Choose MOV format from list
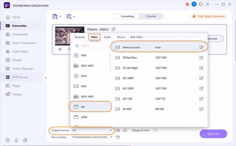This screenshot has height=146, width=236. point(91,76)
